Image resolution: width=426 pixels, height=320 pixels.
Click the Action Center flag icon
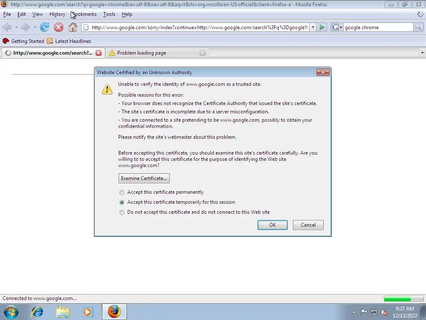pyautogui.click(x=364, y=312)
